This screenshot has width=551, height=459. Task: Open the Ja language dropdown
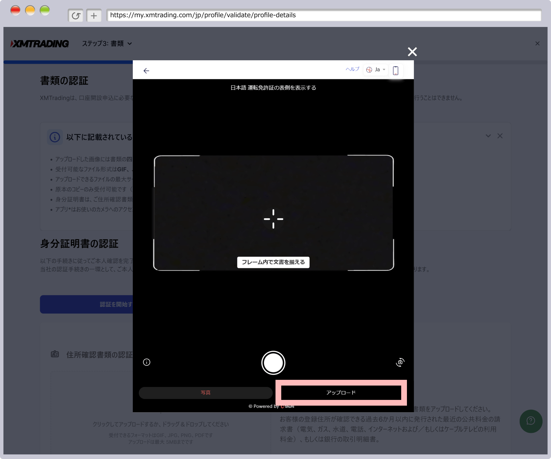click(376, 70)
